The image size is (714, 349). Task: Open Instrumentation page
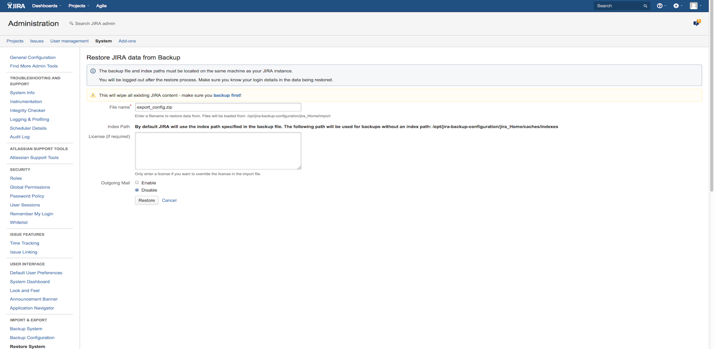pos(26,102)
